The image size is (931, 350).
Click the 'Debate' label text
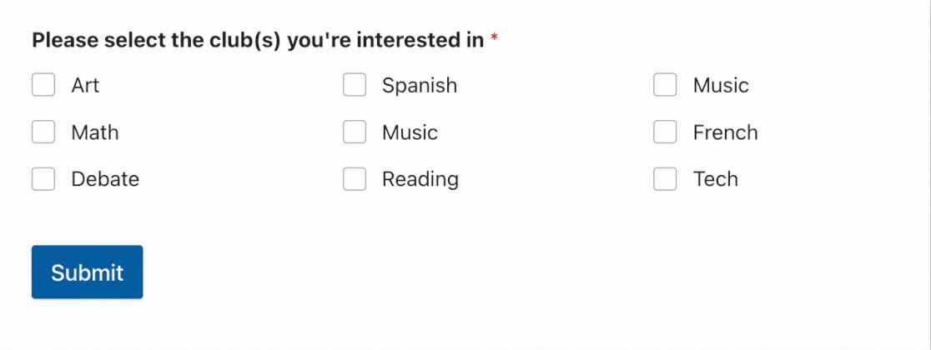[105, 179]
